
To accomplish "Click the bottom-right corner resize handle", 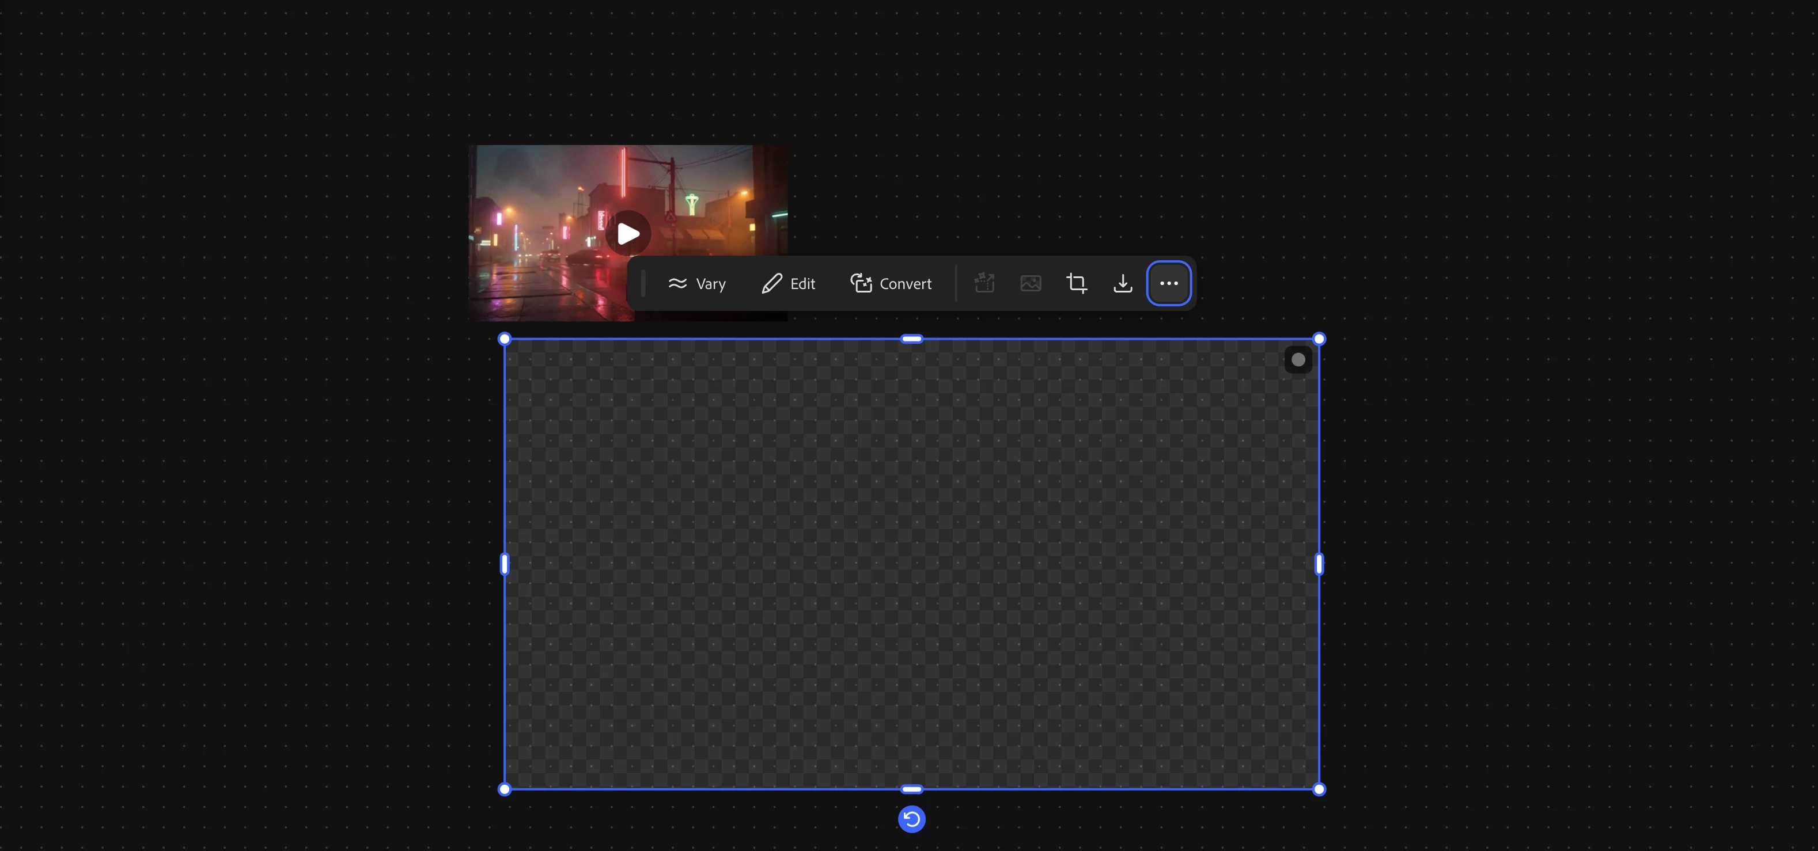I will tap(1319, 789).
